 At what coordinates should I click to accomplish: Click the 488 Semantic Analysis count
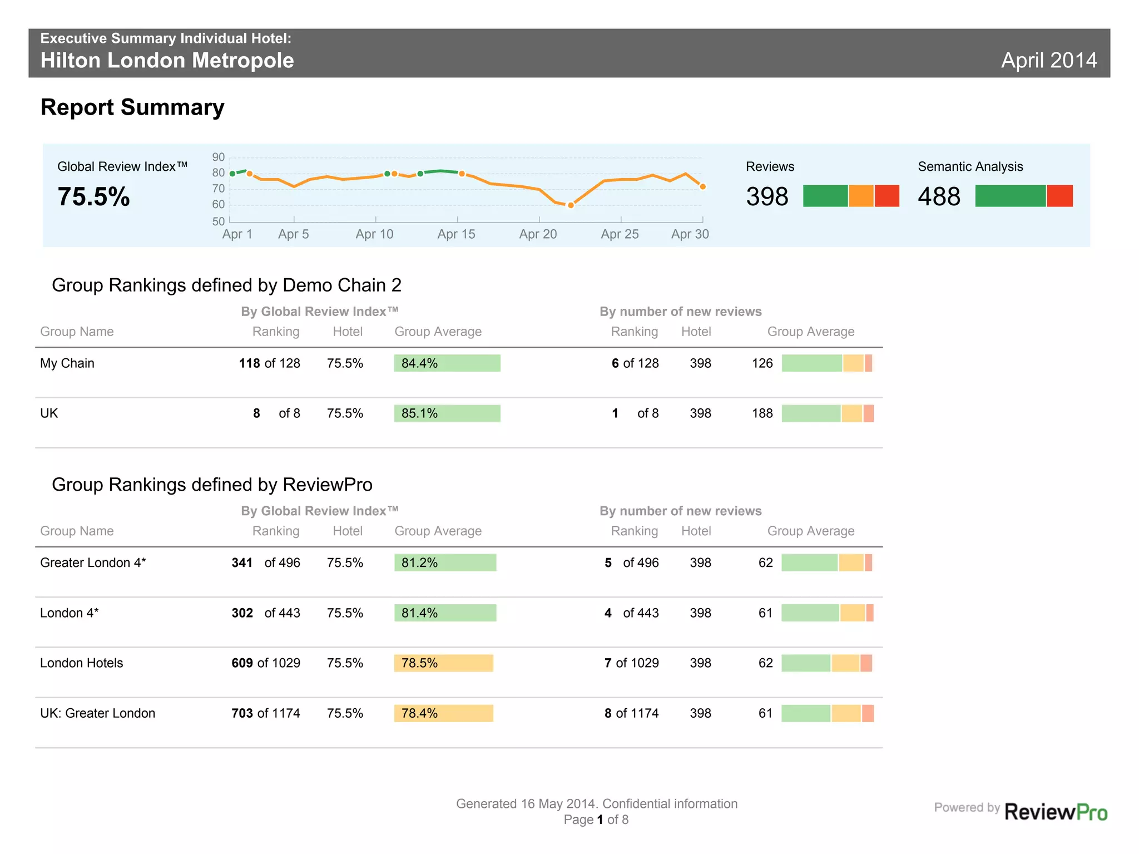[x=939, y=196]
